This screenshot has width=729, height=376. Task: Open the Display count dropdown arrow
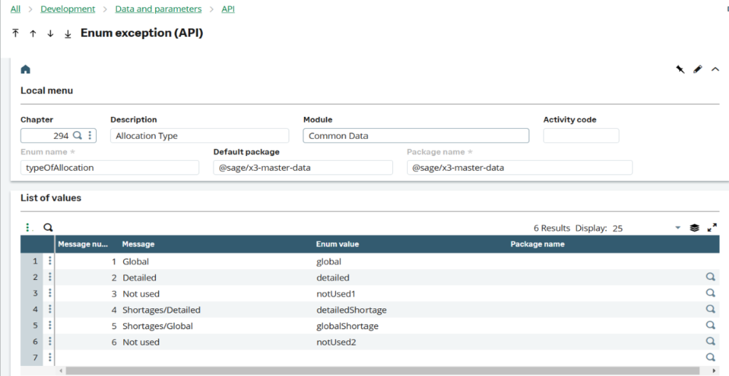pos(678,228)
